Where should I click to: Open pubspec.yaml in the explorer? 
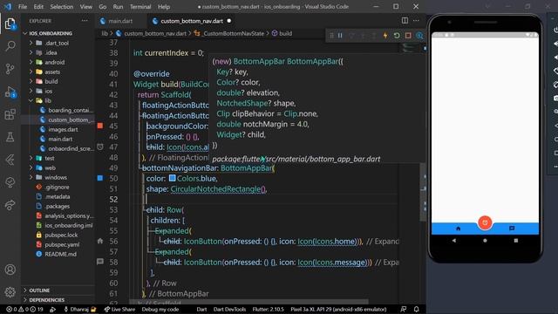tap(62, 244)
